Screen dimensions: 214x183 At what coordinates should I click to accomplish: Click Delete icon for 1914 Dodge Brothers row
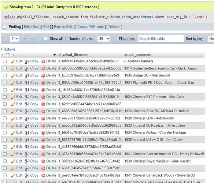point(43,68)
